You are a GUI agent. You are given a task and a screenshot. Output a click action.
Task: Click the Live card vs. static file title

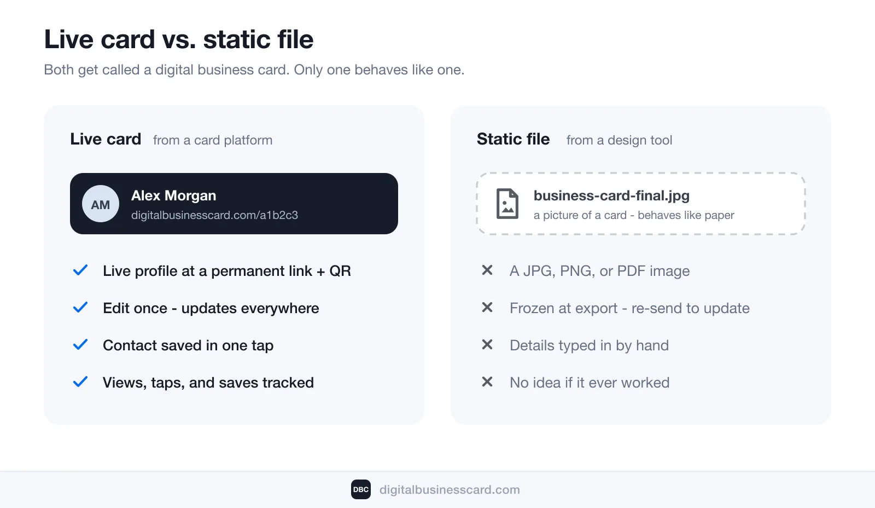[179, 39]
